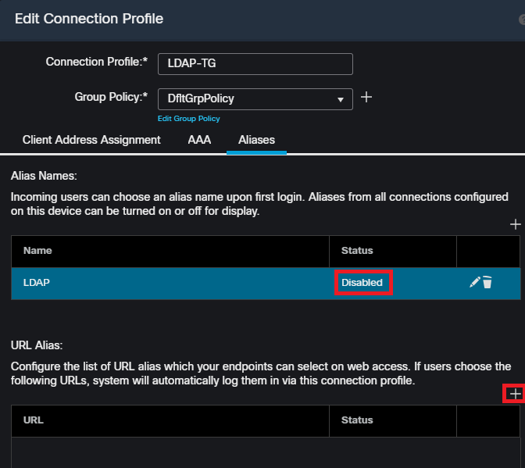The width and height of the screenshot is (525, 468).
Task: Switch to Client Address Assignment tab
Action: [x=91, y=140]
